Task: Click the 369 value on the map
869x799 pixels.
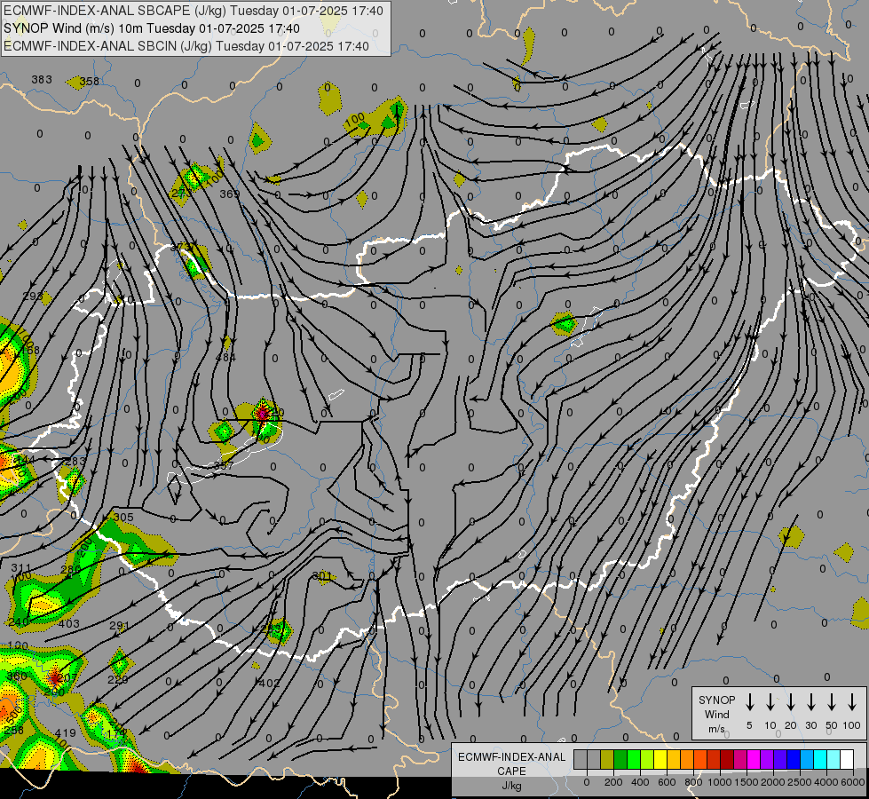Action: click(x=229, y=194)
